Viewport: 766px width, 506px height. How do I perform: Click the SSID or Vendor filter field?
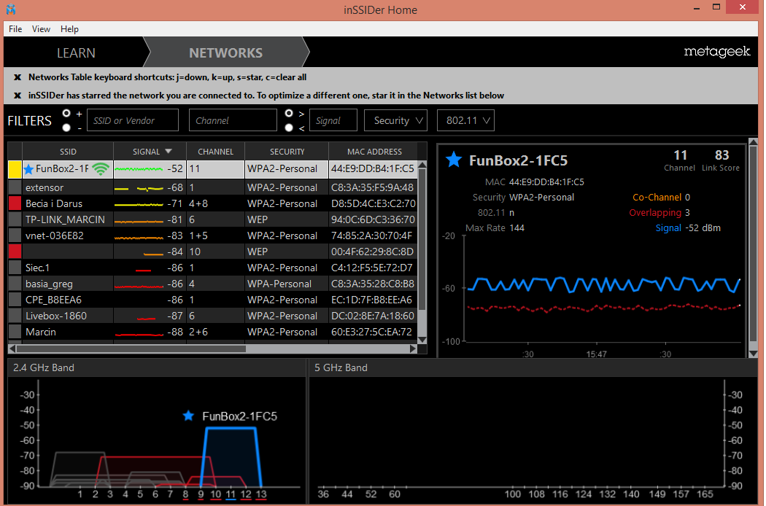133,120
